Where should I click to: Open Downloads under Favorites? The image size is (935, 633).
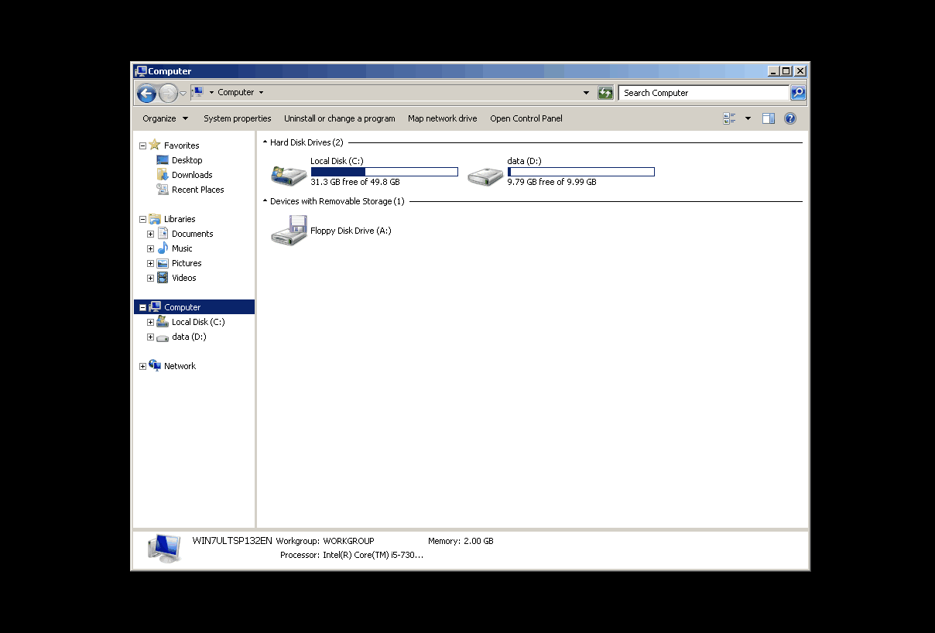point(192,175)
